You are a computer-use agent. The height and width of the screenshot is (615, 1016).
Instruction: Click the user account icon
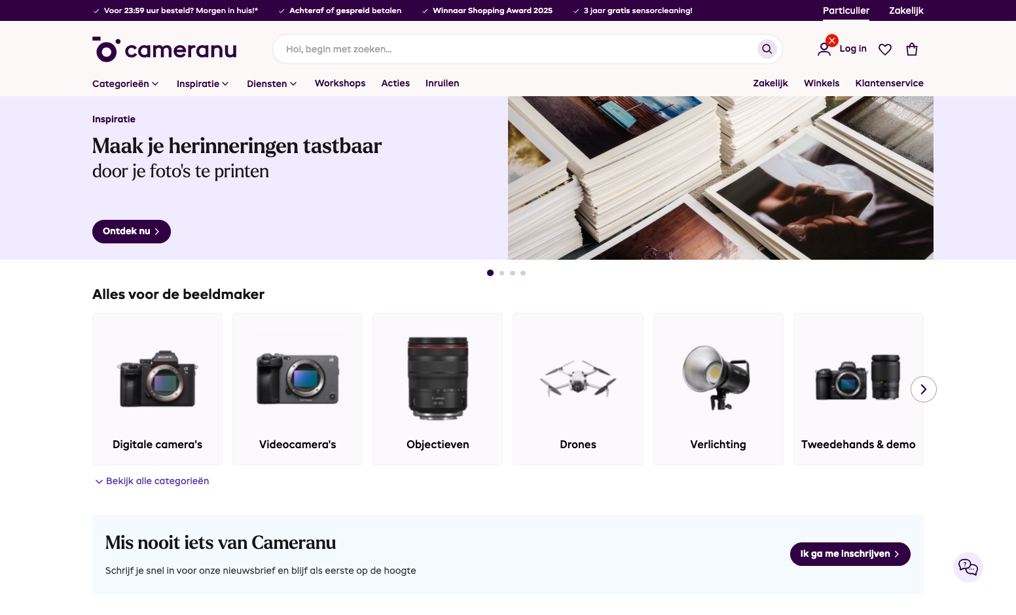point(824,49)
